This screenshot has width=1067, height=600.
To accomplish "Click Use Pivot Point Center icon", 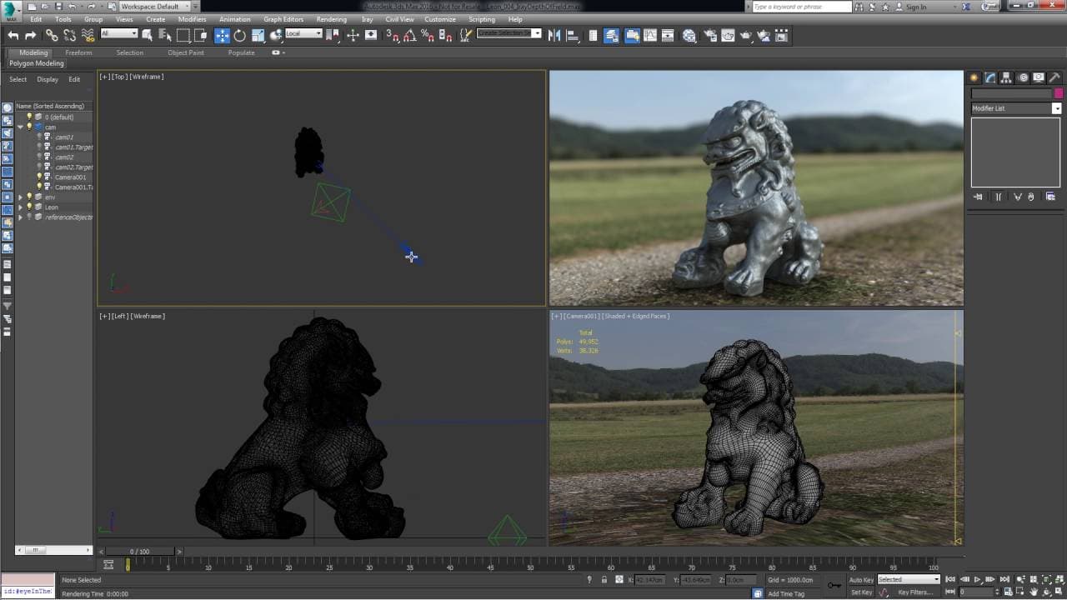I will [x=333, y=35].
